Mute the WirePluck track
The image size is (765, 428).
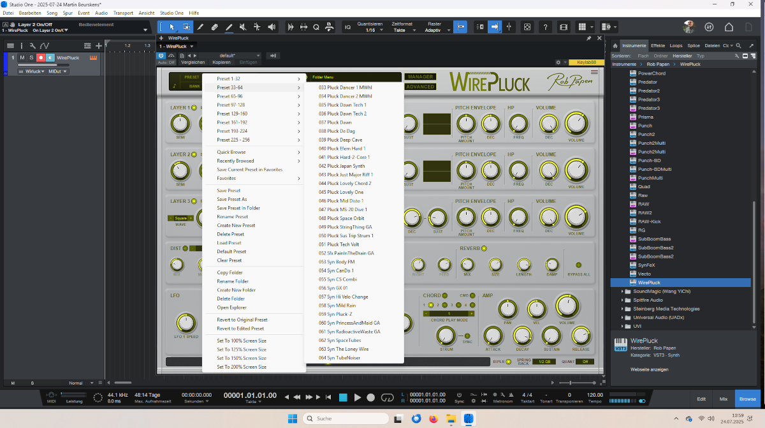coord(22,58)
